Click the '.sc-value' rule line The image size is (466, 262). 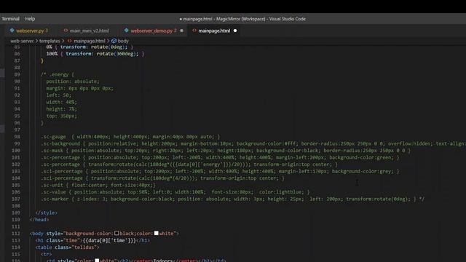(x=175, y=192)
